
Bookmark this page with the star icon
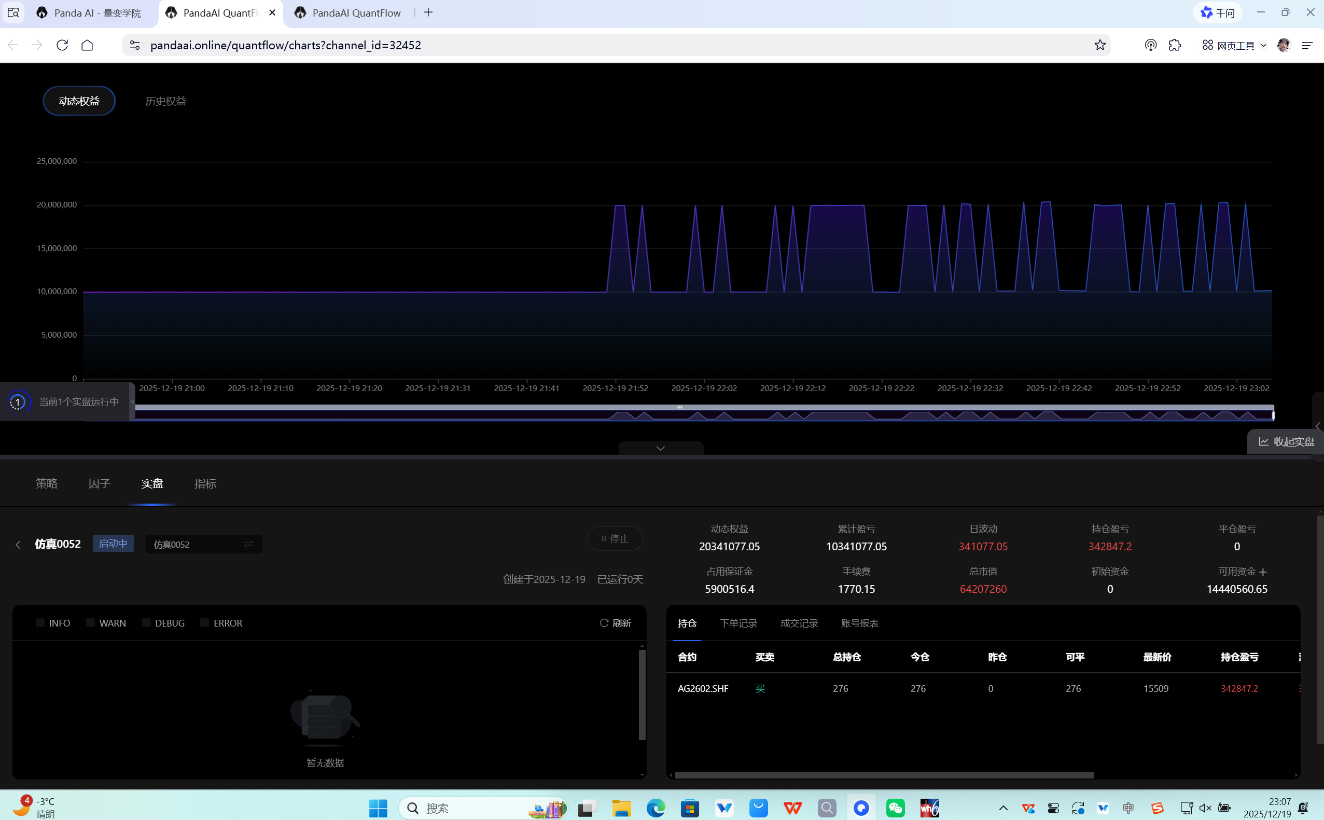coord(1099,45)
